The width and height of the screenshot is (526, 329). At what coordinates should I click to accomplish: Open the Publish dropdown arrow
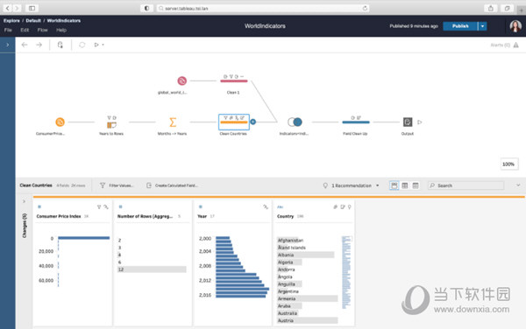pos(482,26)
